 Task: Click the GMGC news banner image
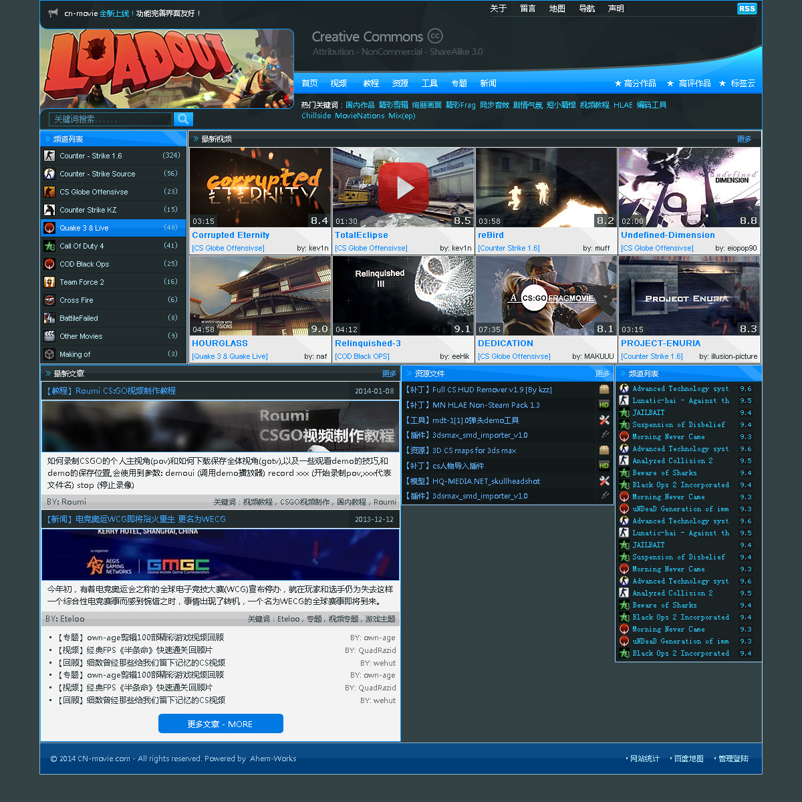pyautogui.click(x=221, y=555)
